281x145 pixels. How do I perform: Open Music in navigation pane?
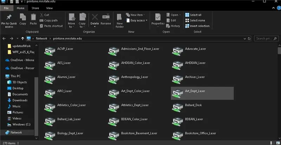[x=14, y=106]
